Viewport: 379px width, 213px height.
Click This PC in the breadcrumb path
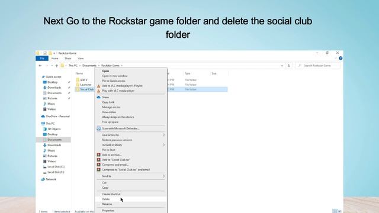point(73,66)
